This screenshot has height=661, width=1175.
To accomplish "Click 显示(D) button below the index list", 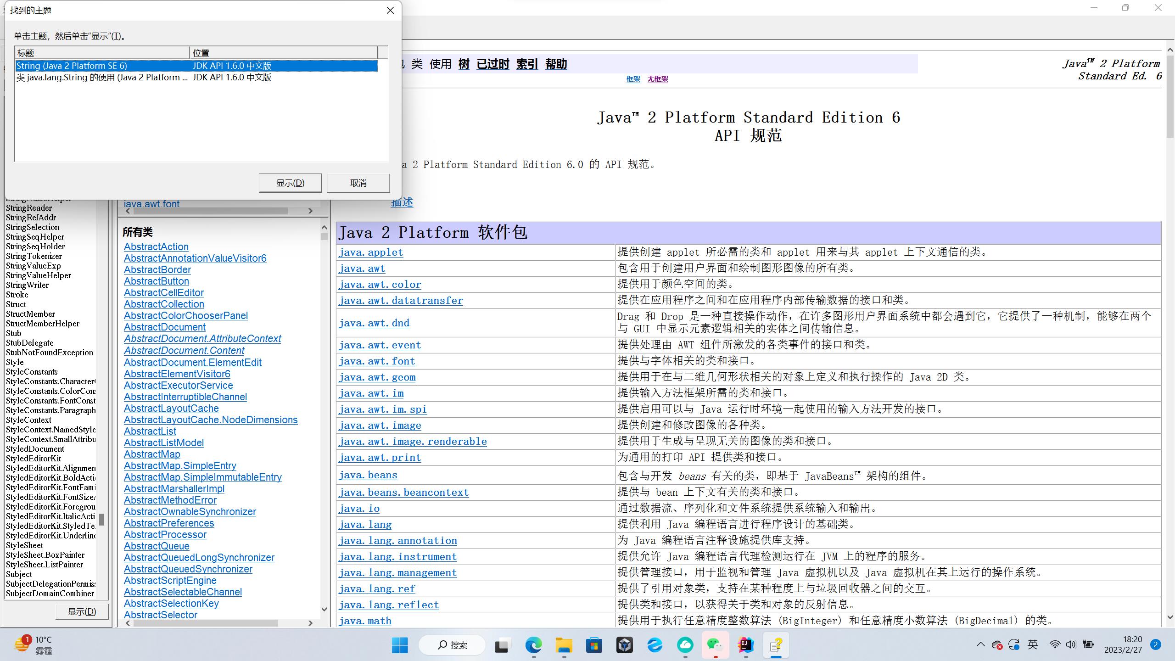I will pos(82,611).
